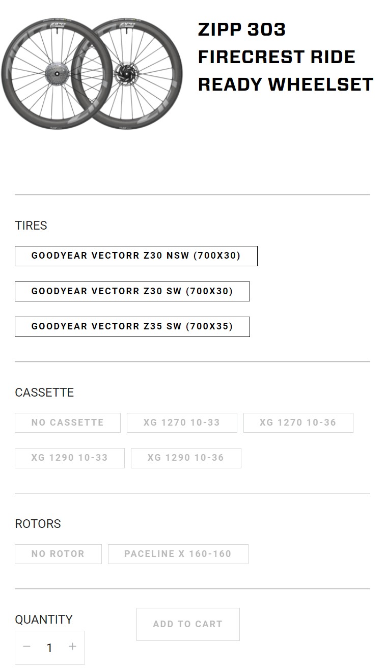
Task: Click the Tires section heading
Action: [31, 226]
